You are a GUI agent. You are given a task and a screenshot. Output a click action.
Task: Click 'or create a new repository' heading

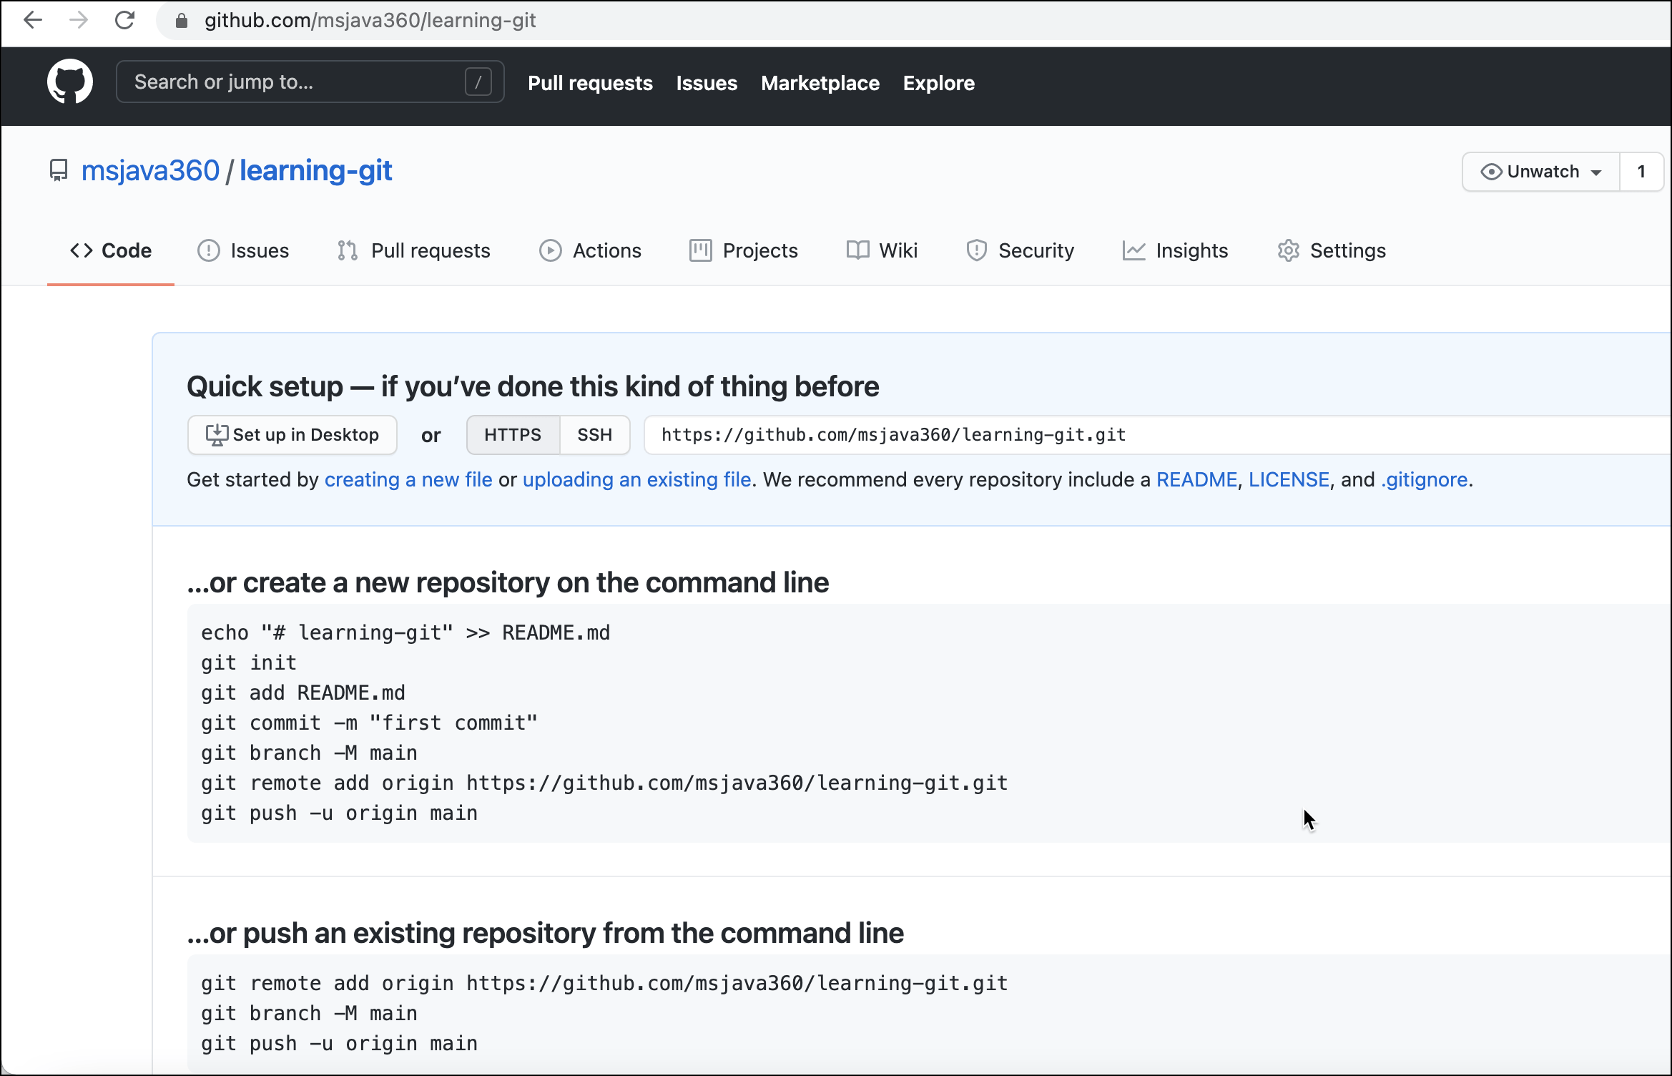coord(508,582)
